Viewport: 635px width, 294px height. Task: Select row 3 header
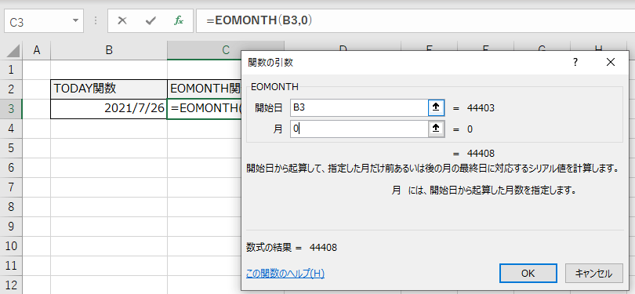click(11, 109)
